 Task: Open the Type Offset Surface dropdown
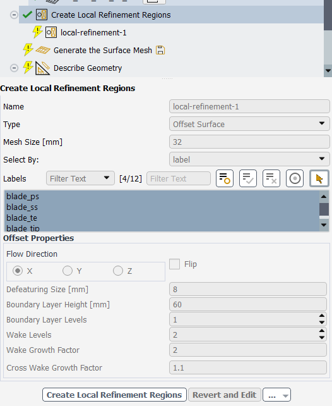pos(249,125)
